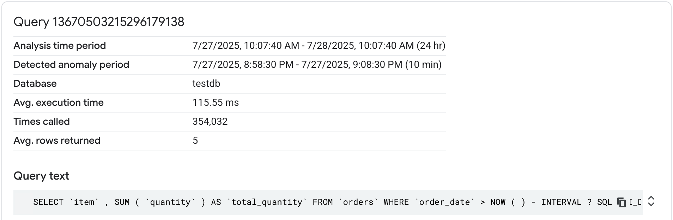Click the orders table name in query
673x220 pixels.
[357, 202]
